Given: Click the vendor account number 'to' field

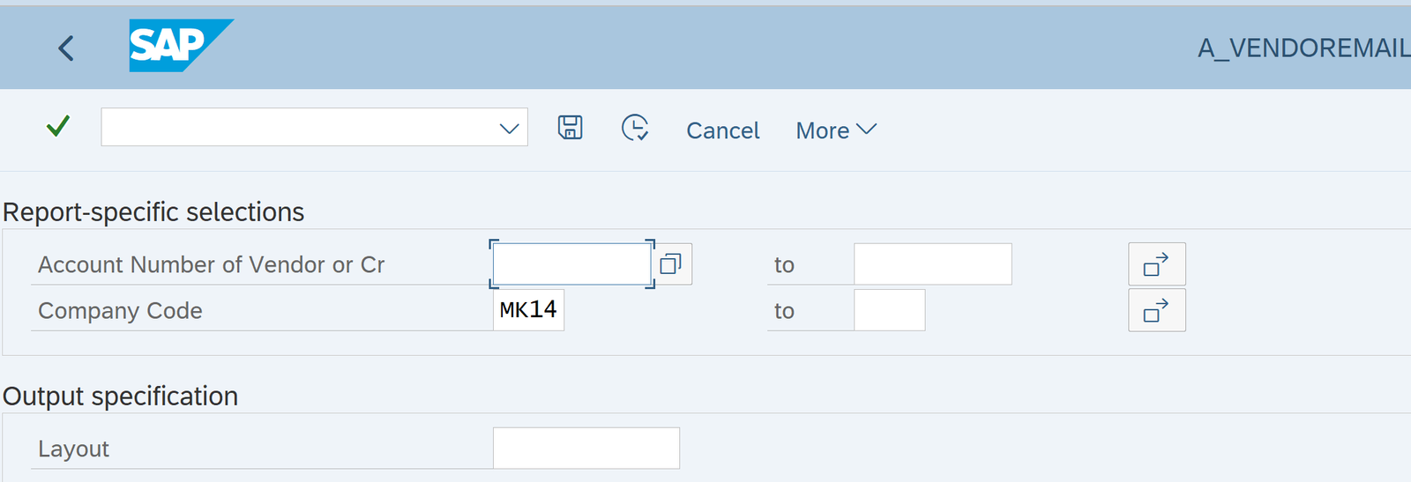Looking at the screenshot, I should [x=932, y=264].
